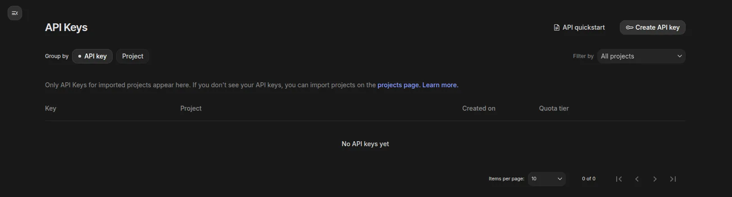Open the API quickstart guide
Viewport: 732px width, 197px height.
[x=583, y=27]
